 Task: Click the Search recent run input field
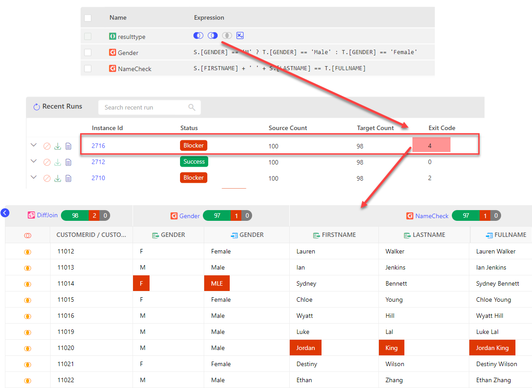[x=143, y=107]
